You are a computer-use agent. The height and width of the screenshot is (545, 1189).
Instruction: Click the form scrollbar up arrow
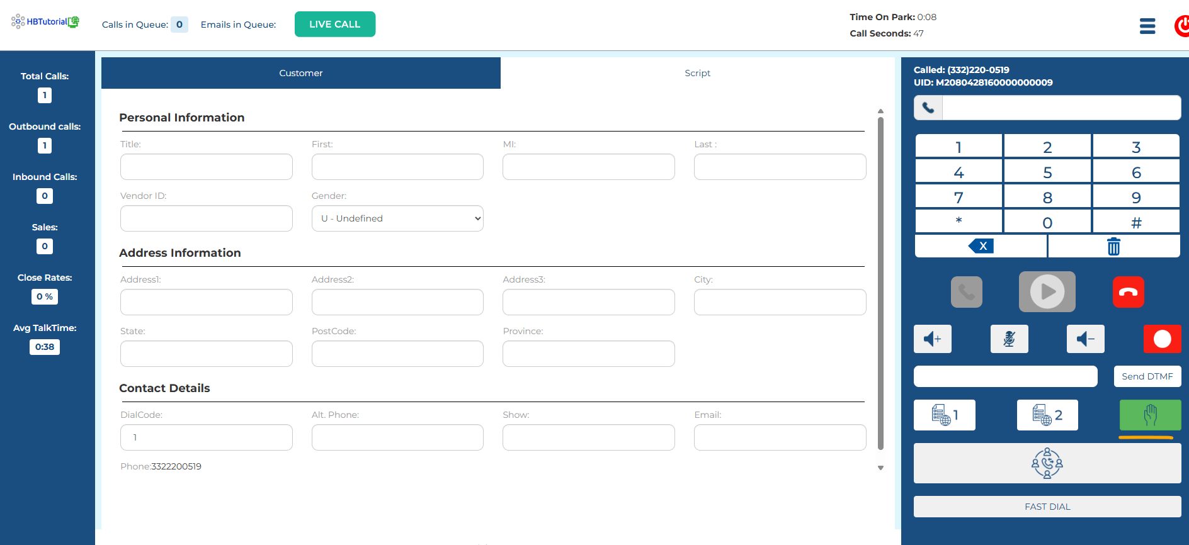880,111
